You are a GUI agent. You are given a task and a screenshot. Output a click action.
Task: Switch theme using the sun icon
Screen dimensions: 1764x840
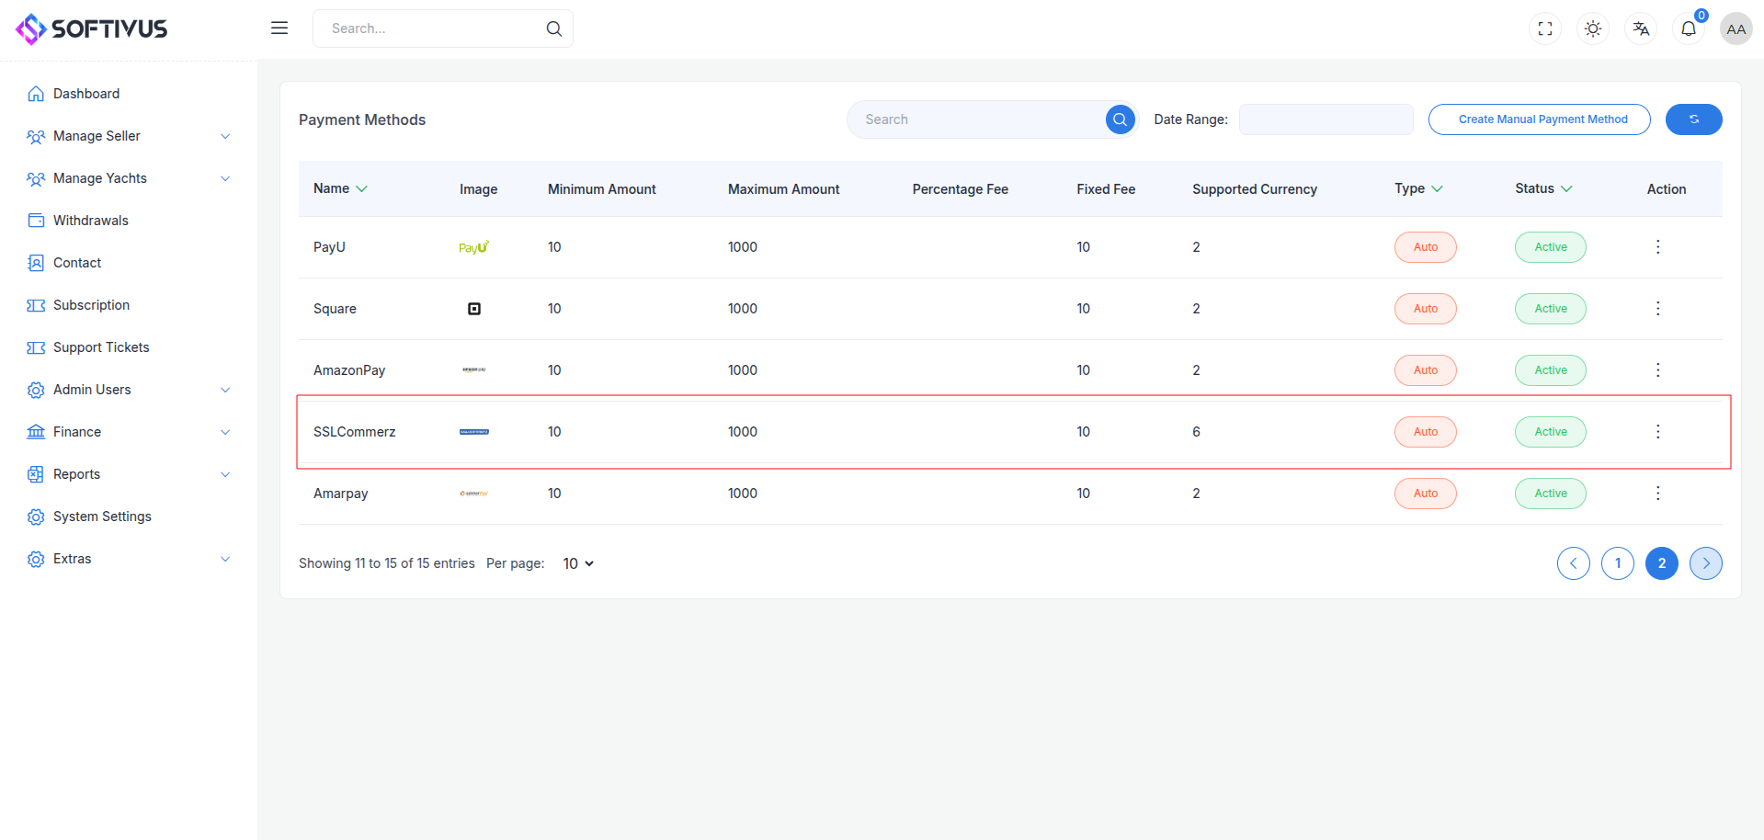tap(1593, 29)
